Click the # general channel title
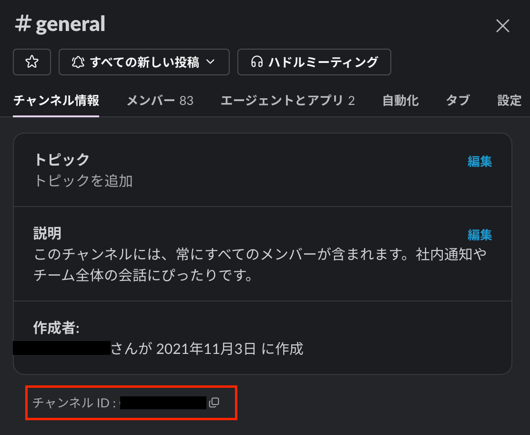Screen dimensions: 530x435 click(x=60, y=24)
